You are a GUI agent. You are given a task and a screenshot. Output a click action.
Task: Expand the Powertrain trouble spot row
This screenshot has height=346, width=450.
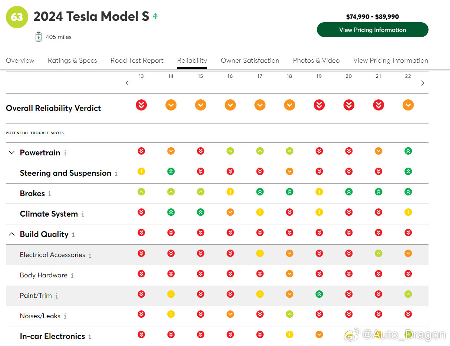click(12, 152)
